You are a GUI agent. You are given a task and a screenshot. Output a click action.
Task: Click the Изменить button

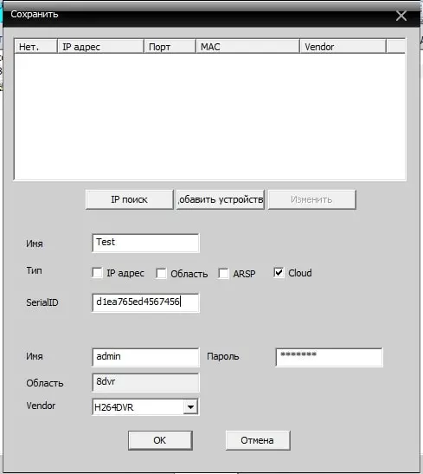(x=312, y=199)
